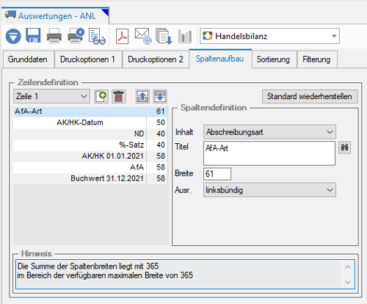
Task: Select the AK/HK 01.01.2021 row
Action: (90, 156)
